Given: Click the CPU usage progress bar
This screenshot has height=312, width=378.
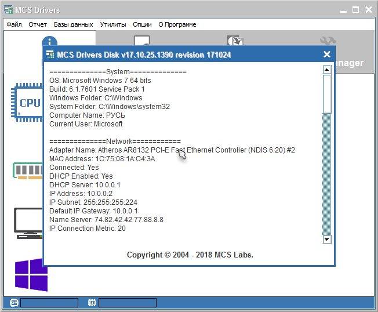Looking at the screenshot, I should [49, 303].
